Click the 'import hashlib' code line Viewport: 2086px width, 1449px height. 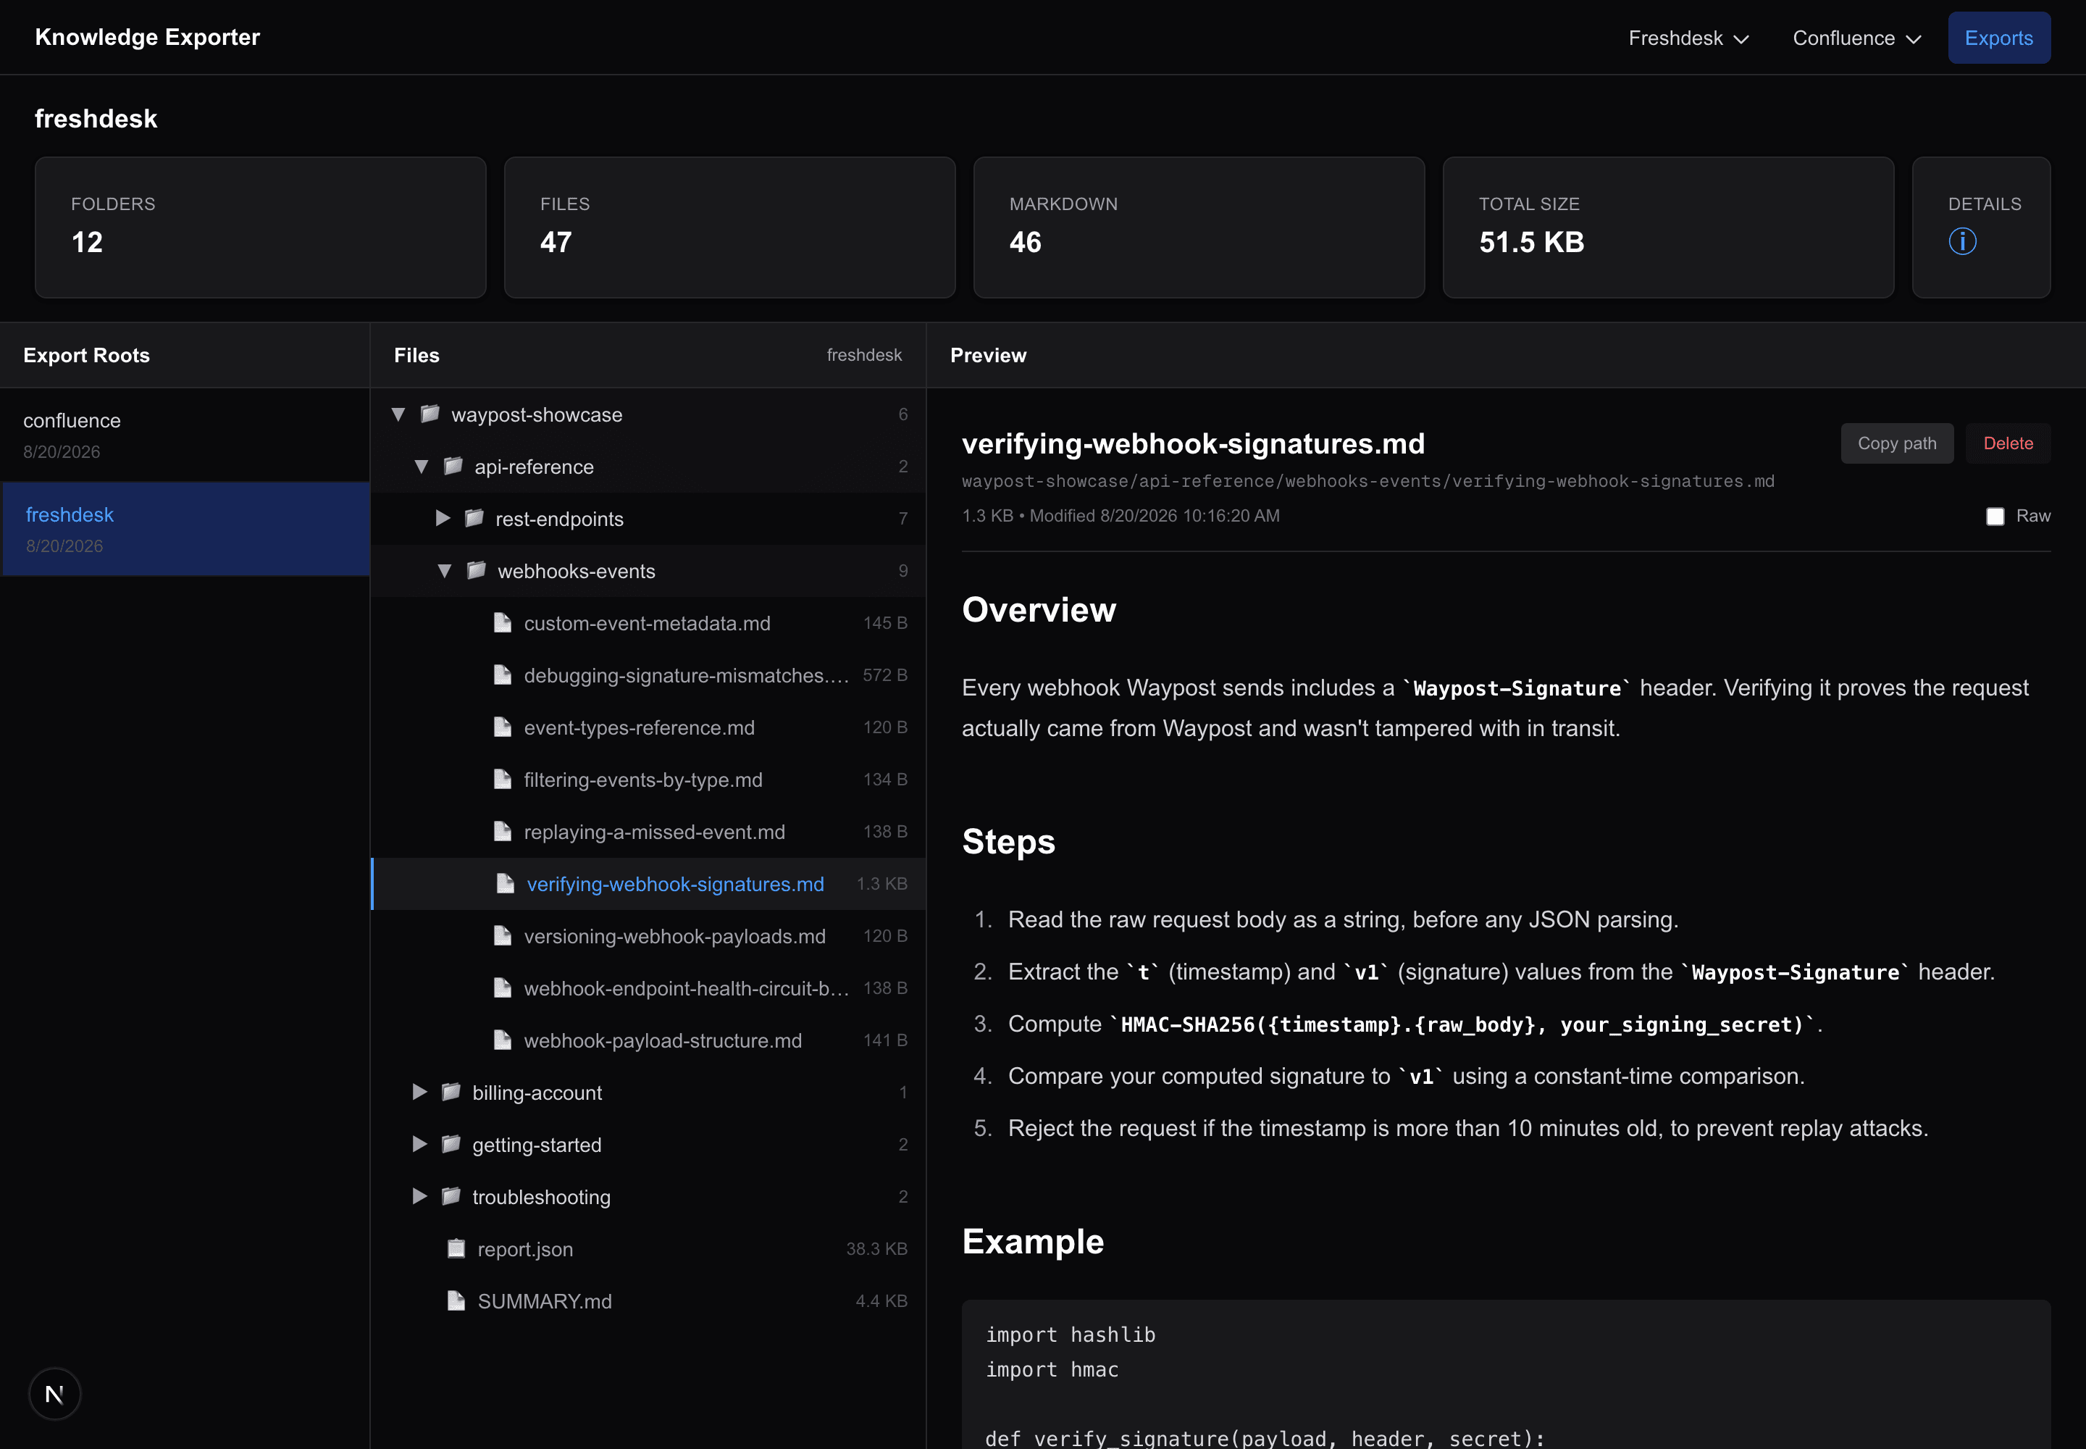[x=1071, y=1335]
